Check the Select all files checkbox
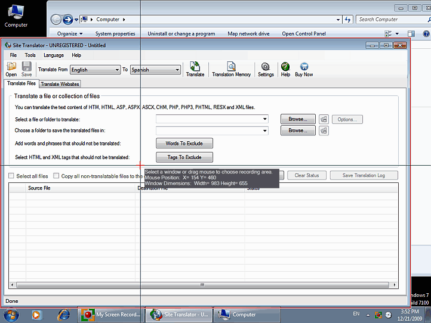431x323 pixels. coord(11,176)
